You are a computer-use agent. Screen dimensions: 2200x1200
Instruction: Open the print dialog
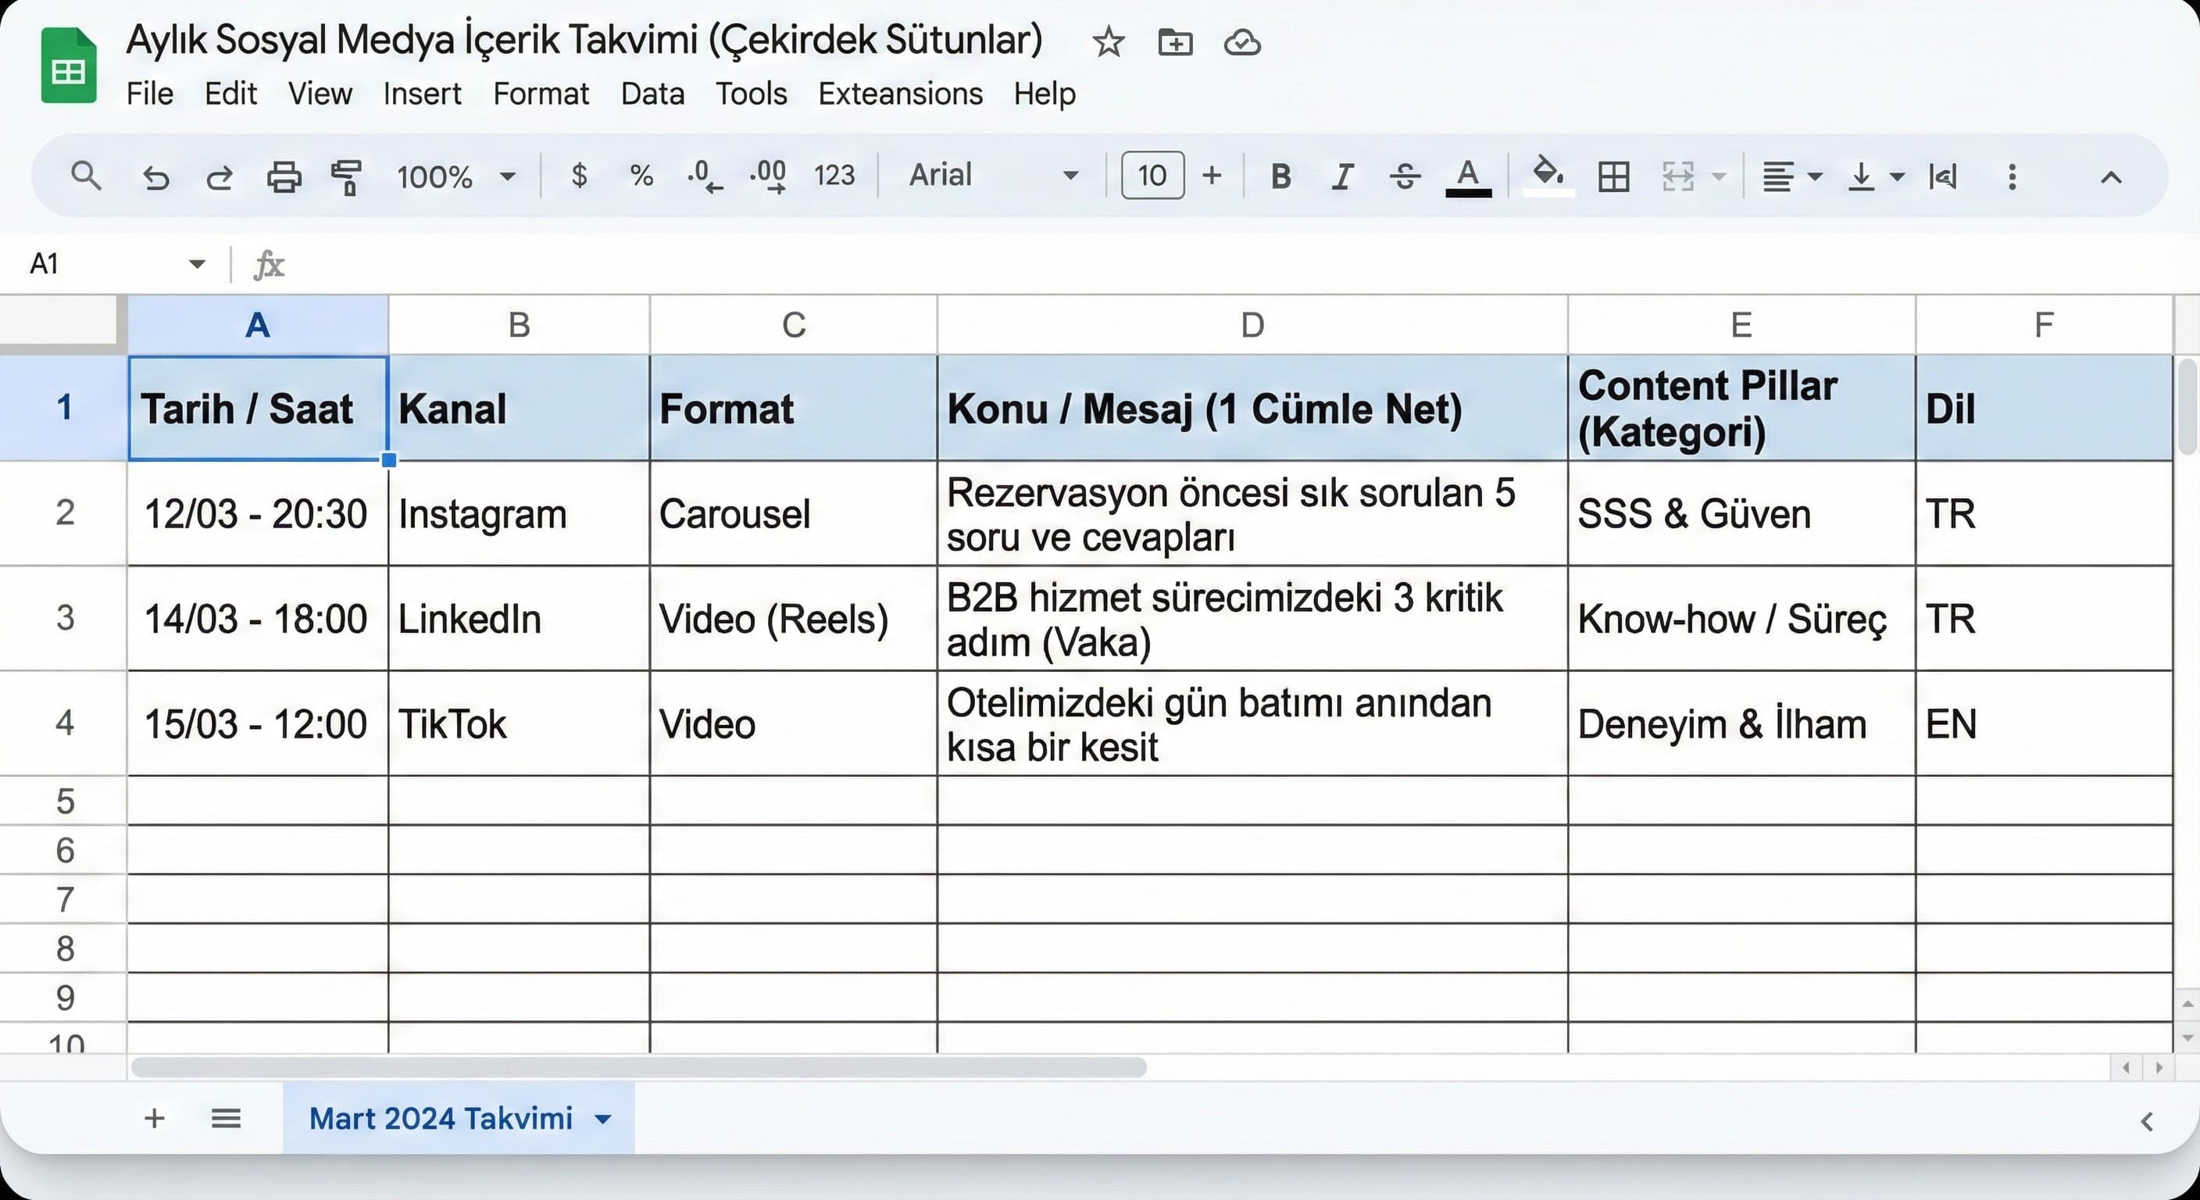click(283, 176)
